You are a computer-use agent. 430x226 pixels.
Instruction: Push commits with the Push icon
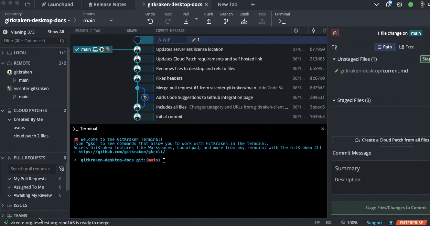pyautogui.click(x=208, y=21)
